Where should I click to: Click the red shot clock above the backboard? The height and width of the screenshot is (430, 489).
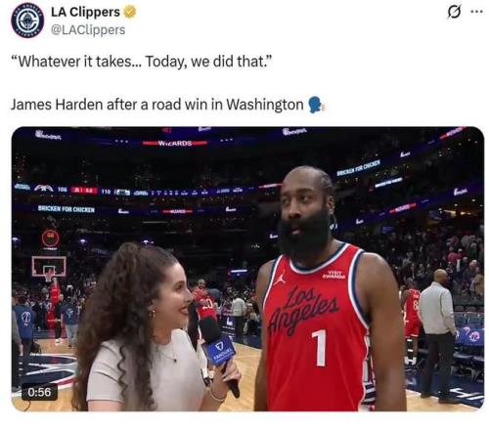coord(50,238)
